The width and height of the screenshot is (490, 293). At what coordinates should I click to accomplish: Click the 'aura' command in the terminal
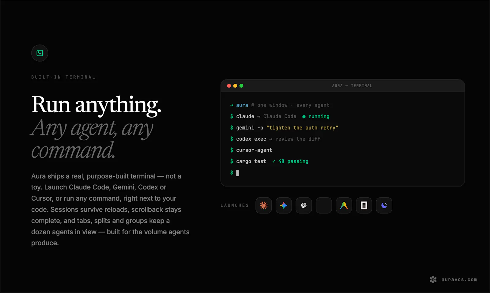pyautogui.click(x=242, y=105)
